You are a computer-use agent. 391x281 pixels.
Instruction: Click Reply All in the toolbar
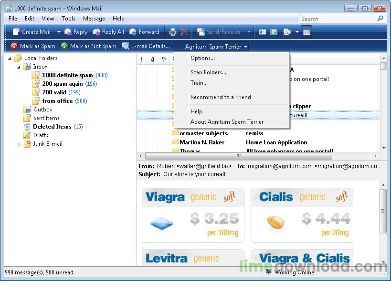point(108,32)
